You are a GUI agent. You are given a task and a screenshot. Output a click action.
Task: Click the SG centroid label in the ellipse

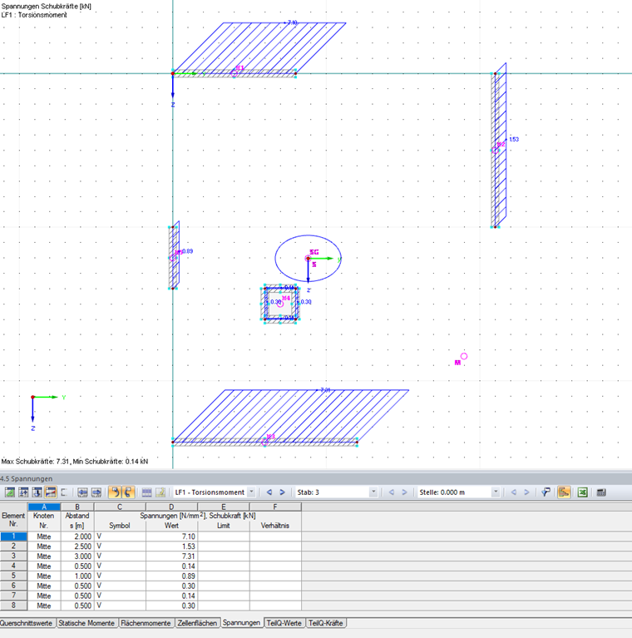(314, 252)
